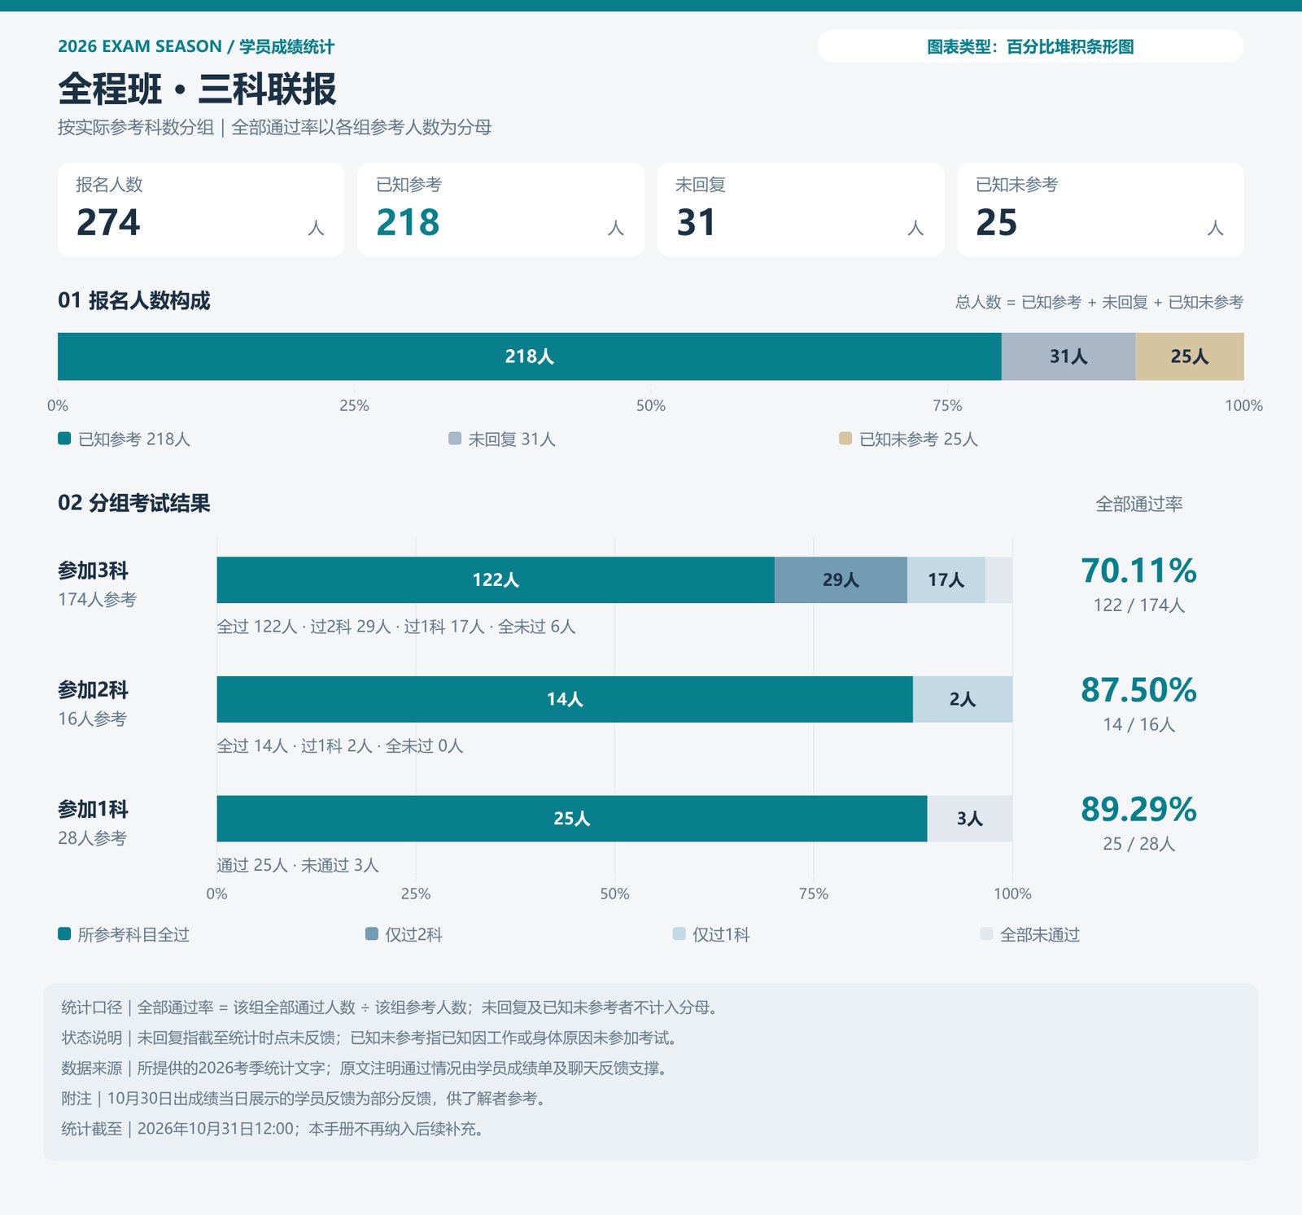Click the teal 218人 bar segment
The image size is (1302, 1215).
point(530,356)
